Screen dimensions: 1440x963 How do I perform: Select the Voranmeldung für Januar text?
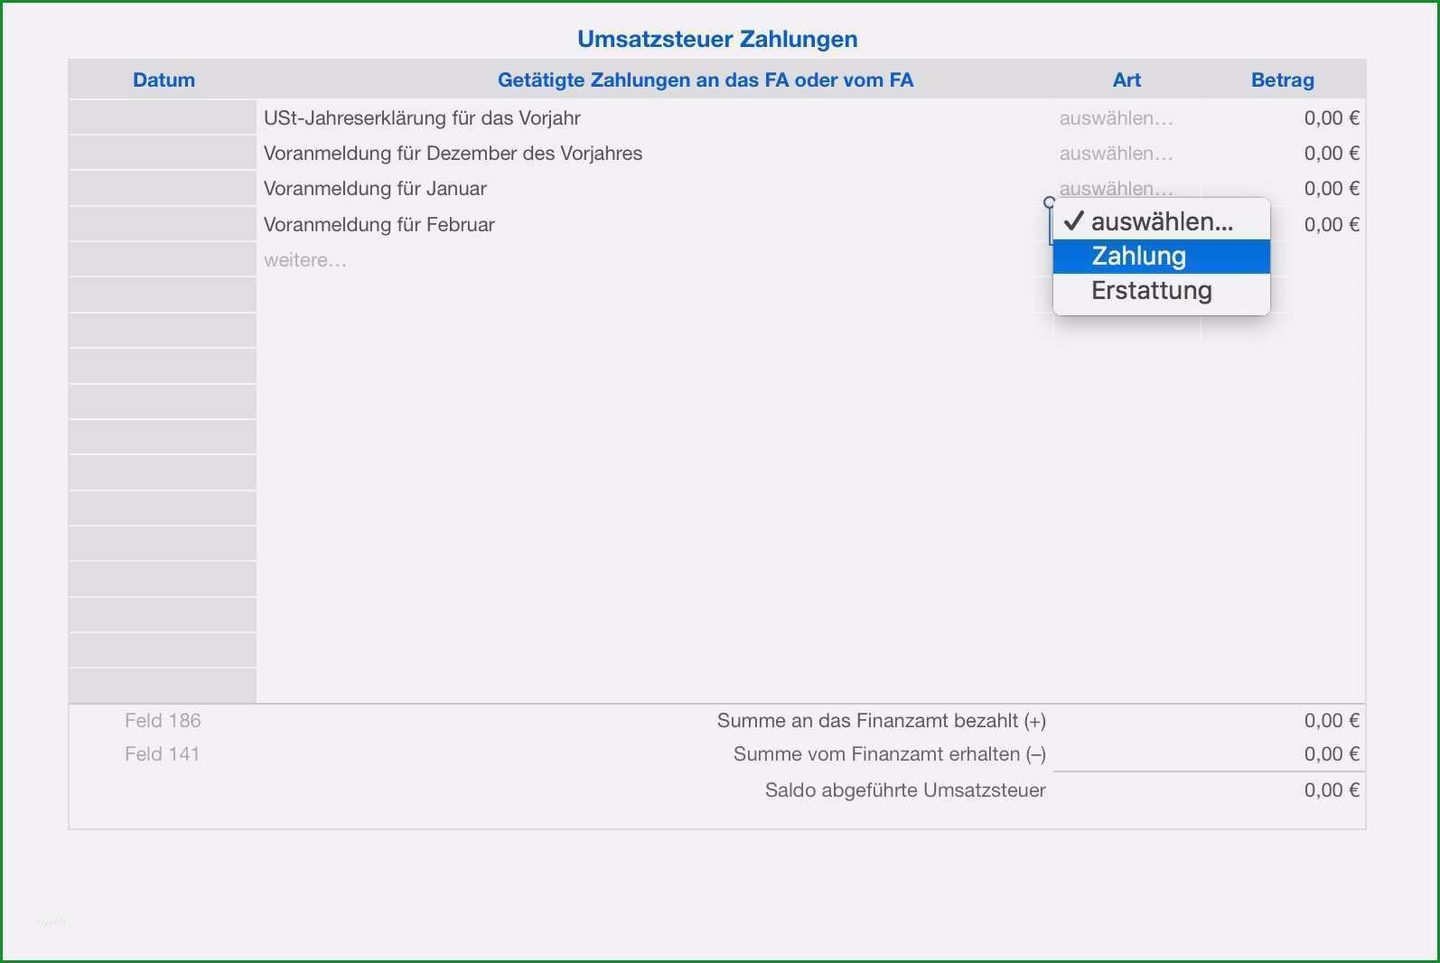click(x=375, y=189)
